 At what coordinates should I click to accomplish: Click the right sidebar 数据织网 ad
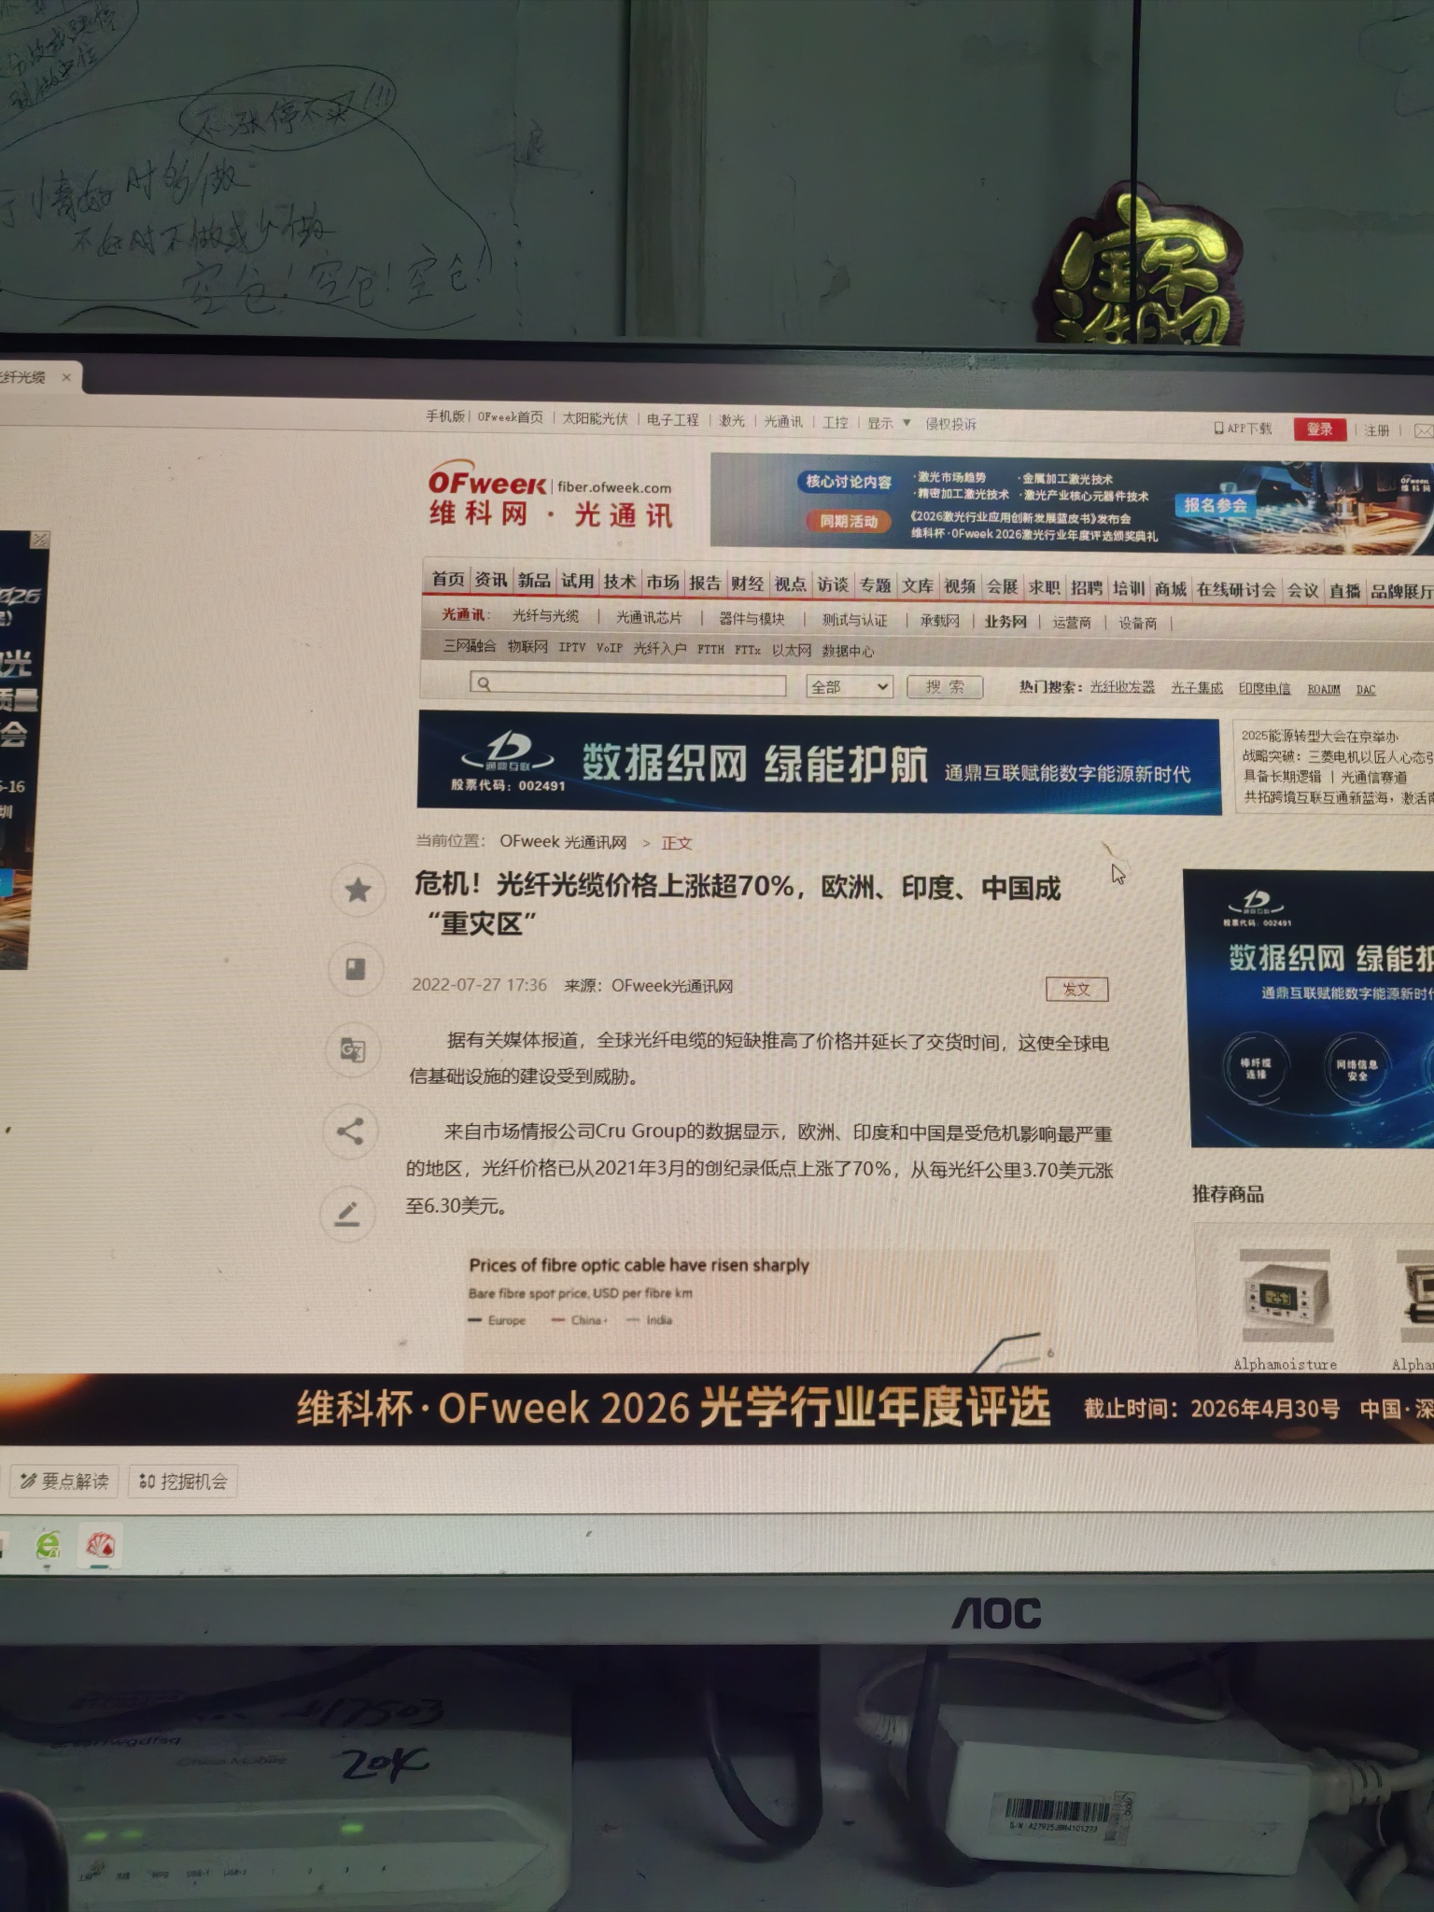[1309, 1008]
